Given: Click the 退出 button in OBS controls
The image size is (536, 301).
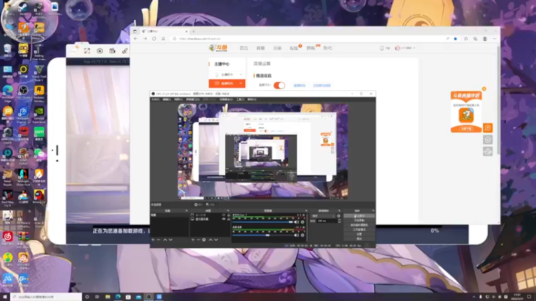Looking at the screenshot, I should (x=359, y=239).
